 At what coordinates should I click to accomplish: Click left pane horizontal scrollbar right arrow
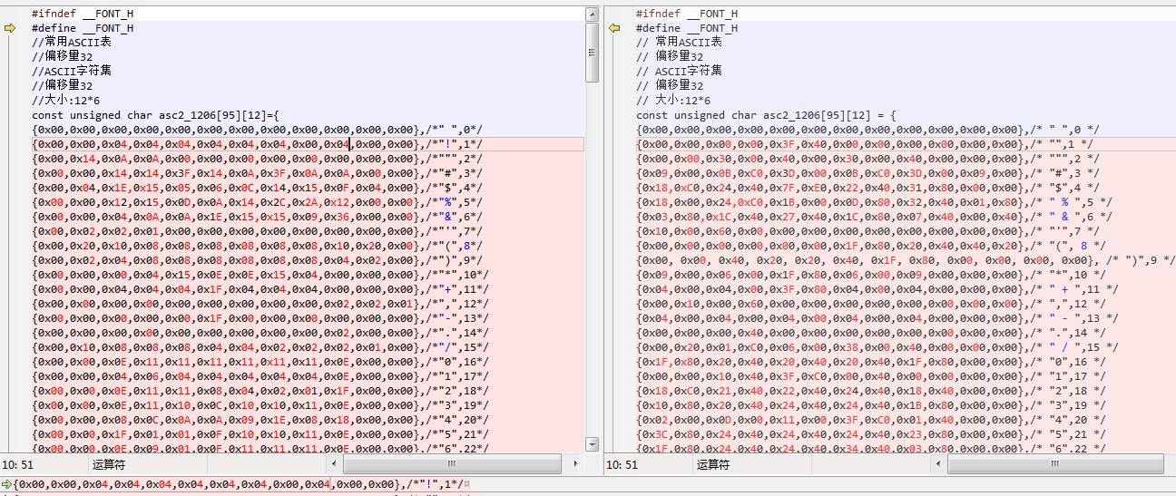click(x=577, y=464)
